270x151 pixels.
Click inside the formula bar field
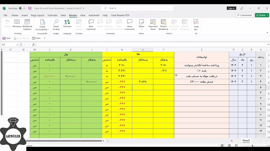coord(151,44)
